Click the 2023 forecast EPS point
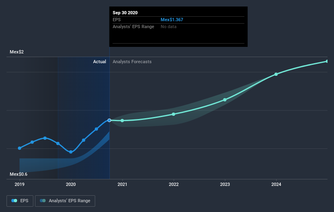The width and height of the screenshot is (334, 212). [x=225, y=100]
